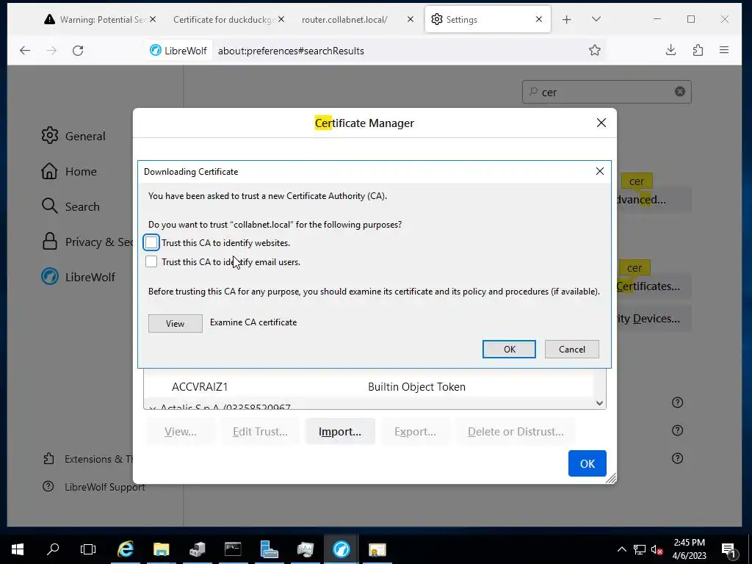
Task: Open the notification center icon
Action: pyautogui.click(x=728, y=549)
